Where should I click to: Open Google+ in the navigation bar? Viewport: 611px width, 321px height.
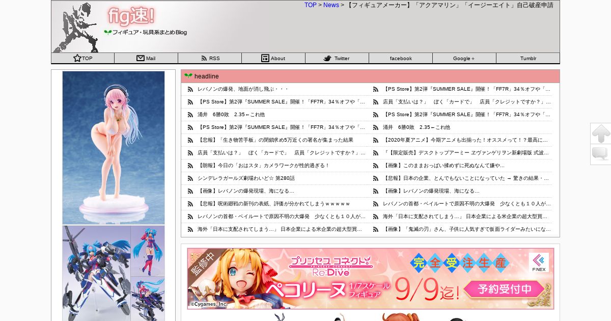pyautogui.click(x=464, y=58)
